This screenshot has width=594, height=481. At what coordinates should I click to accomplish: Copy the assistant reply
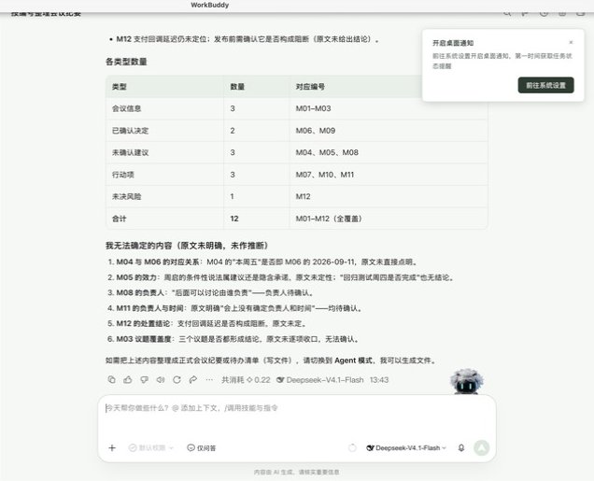click(x=112, y=379)
